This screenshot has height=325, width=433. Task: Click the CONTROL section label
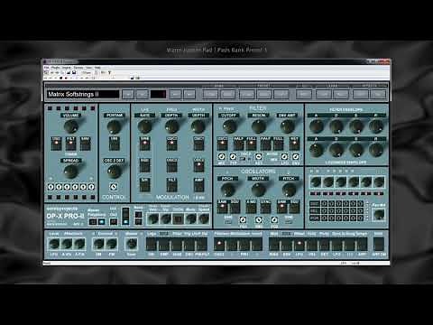click(x=114, y=198)
